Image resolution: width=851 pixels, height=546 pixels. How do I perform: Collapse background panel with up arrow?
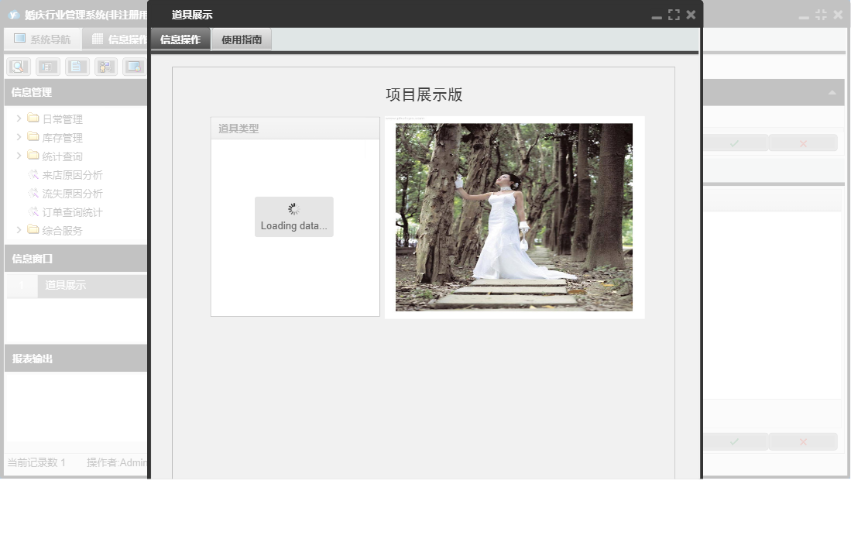(832, 93)
